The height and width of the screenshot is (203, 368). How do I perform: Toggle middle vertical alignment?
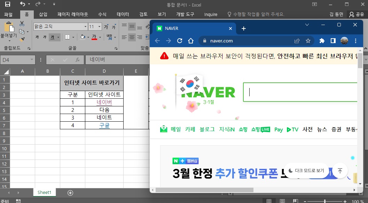132,26
